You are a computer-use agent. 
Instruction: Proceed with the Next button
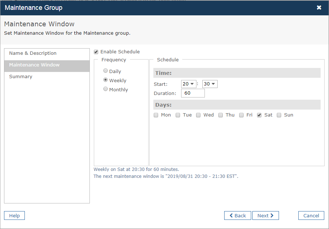coord(265,215)
